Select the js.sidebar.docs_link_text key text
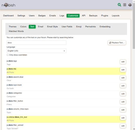This screenshot has height=130, width=135. click(17, 117)
